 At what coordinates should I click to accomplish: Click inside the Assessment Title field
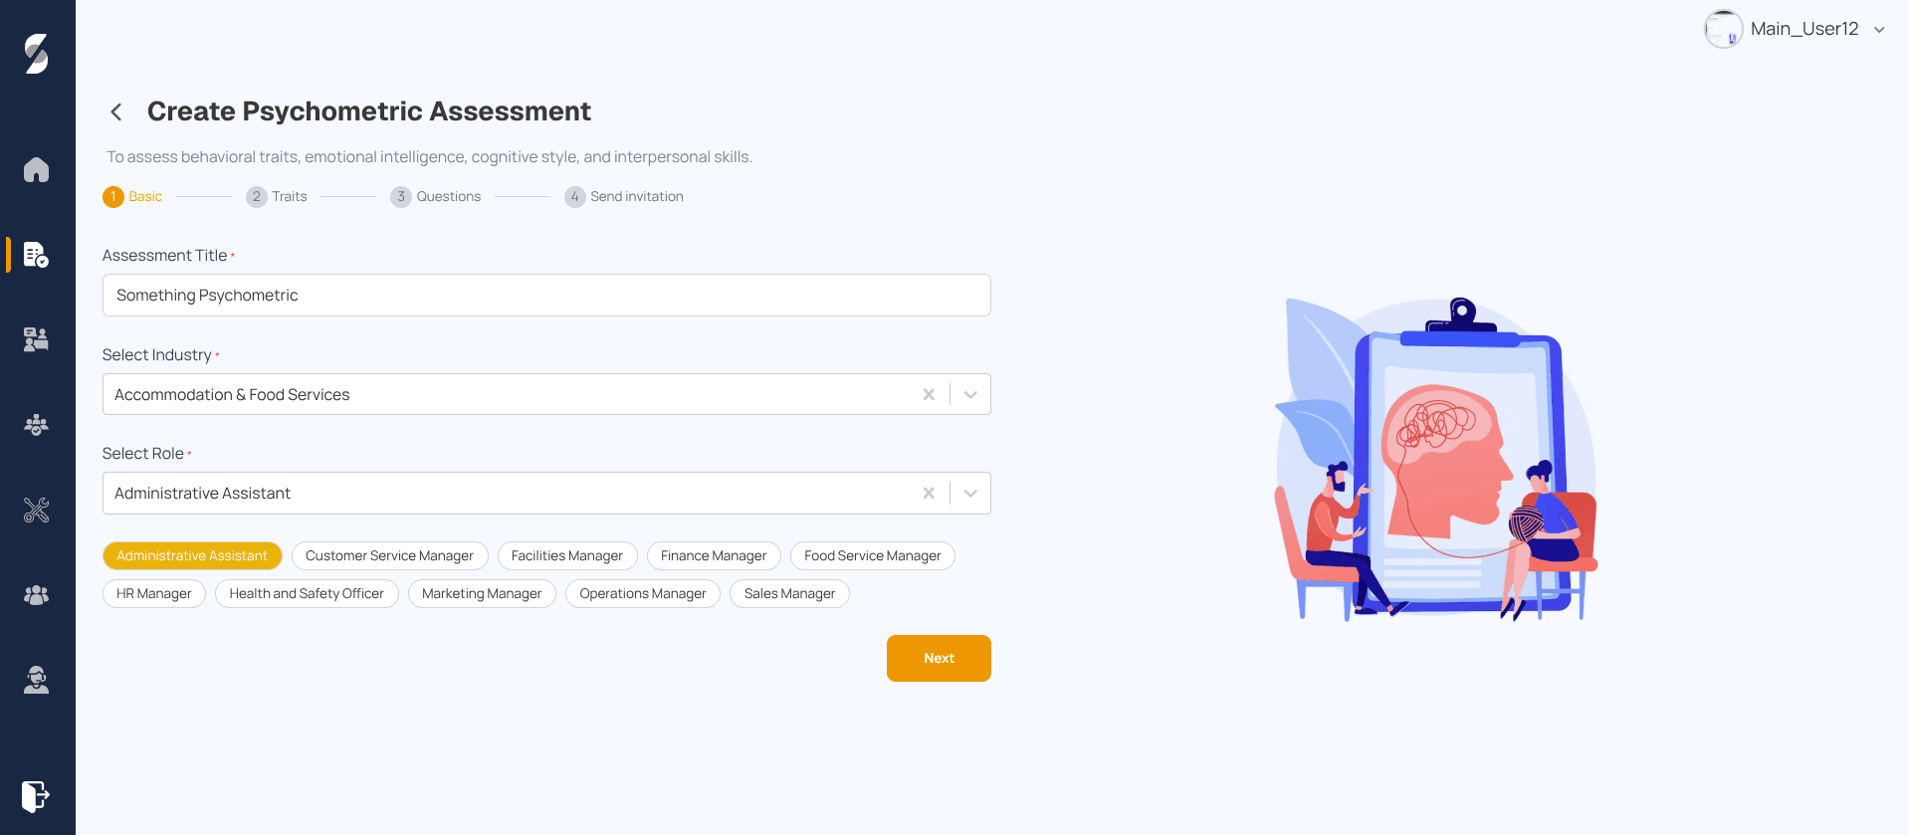[546, 295]
